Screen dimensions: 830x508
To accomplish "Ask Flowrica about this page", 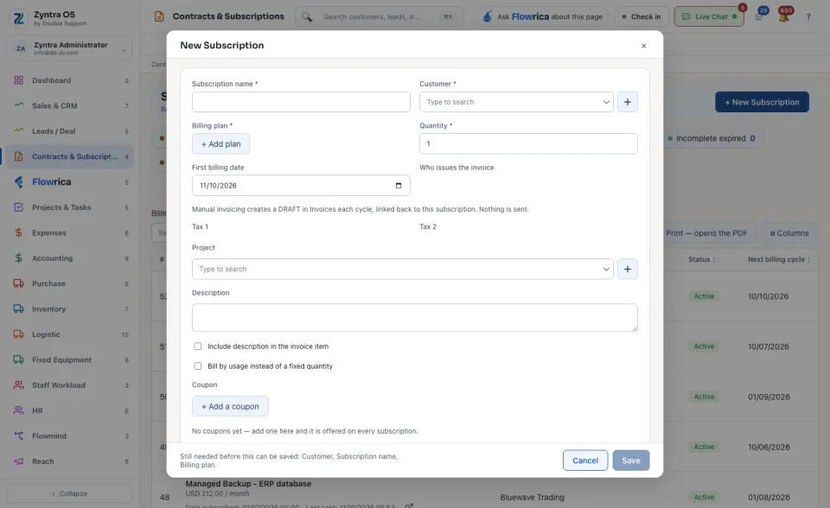I will pos(542,16).
